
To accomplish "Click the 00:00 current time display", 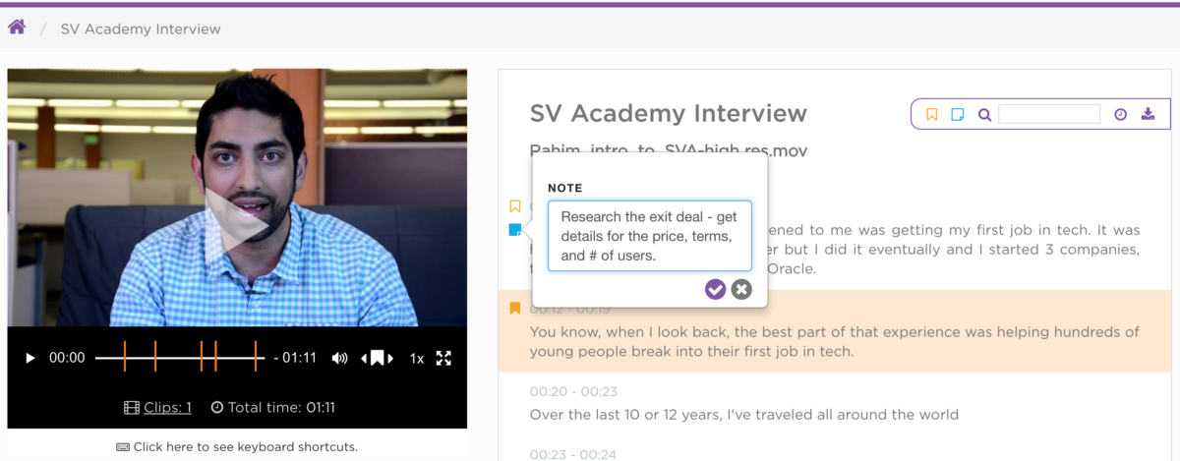I will [x=67, y=358].
